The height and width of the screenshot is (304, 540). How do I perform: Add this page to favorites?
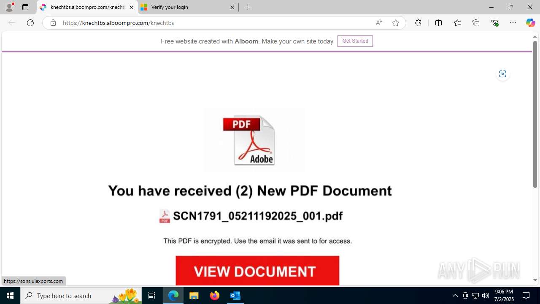click(x=396, y=23)
